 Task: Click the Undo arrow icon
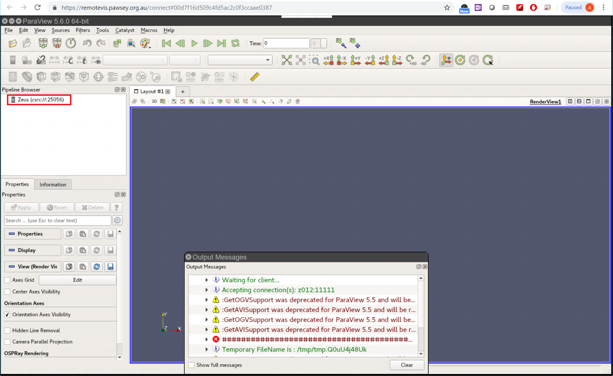87,43
